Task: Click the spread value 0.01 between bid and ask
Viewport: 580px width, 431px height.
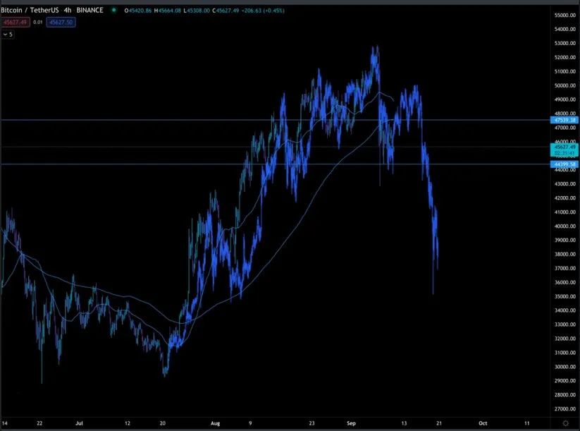Action: tap(39, 22)
